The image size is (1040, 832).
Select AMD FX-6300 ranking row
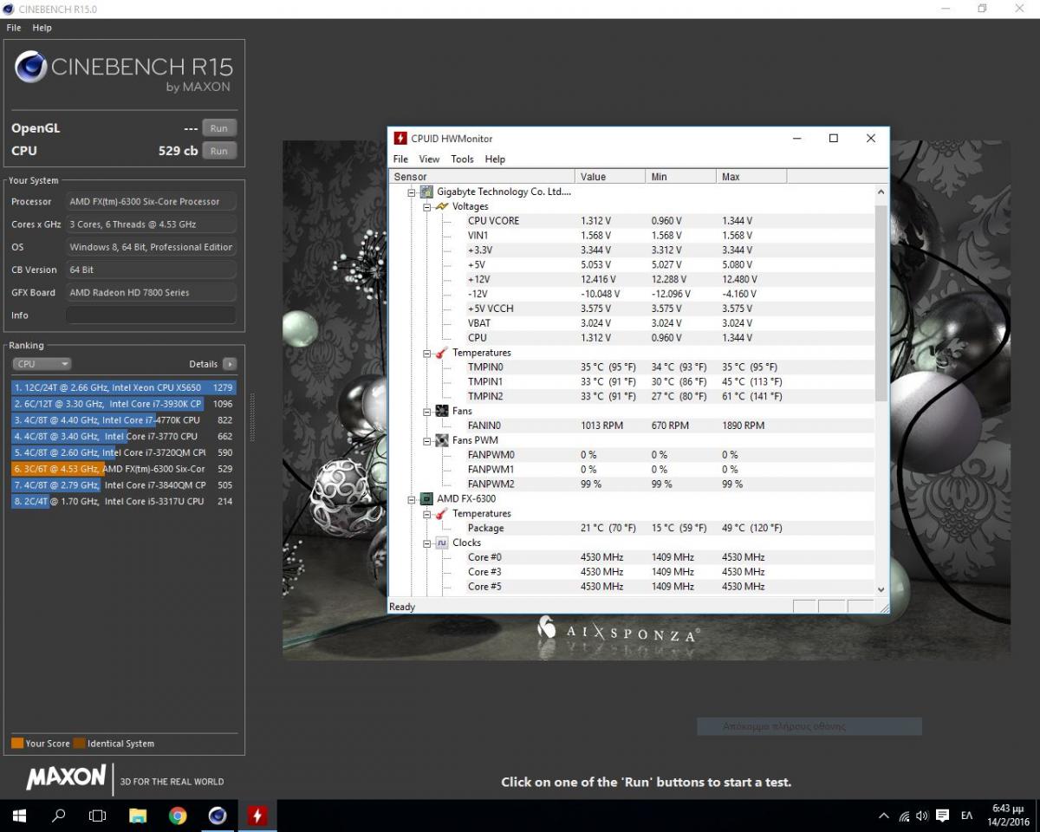coord(123,469)
